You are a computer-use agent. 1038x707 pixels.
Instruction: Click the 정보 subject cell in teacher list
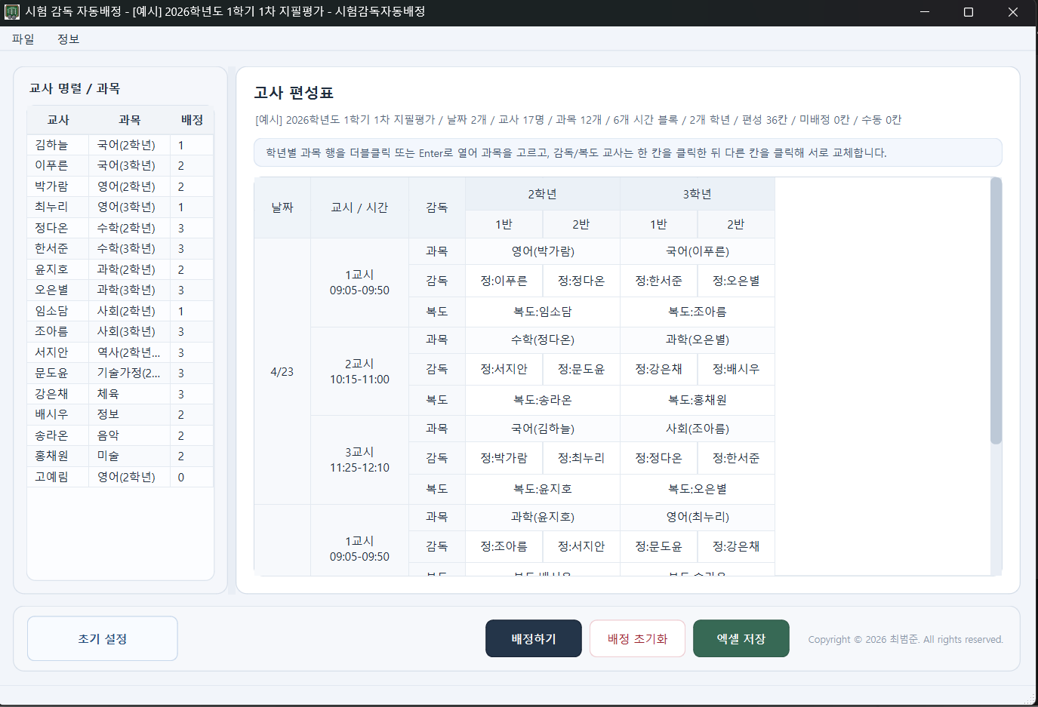129,414
